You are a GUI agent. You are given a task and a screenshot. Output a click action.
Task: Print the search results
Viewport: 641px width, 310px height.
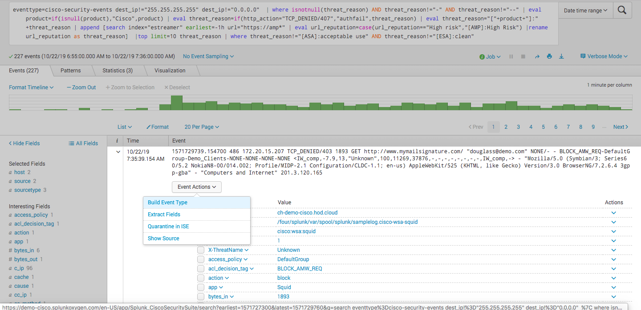[x=549, y=57]
